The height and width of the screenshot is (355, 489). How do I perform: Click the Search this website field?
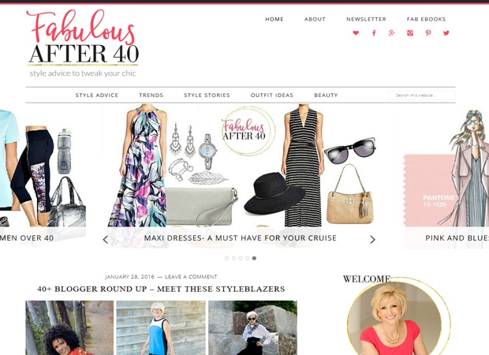click(x=422, y=95)
